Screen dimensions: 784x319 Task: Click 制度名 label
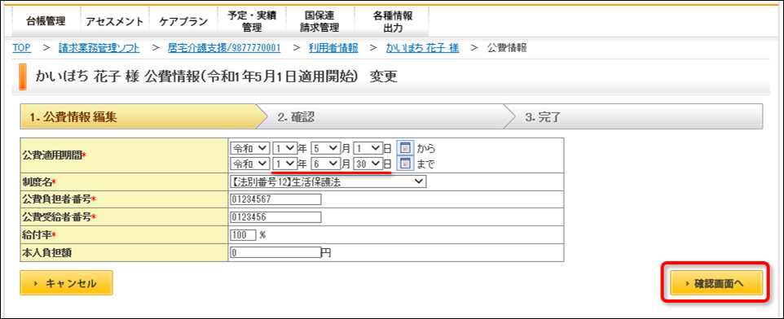(x=39, y=183)
